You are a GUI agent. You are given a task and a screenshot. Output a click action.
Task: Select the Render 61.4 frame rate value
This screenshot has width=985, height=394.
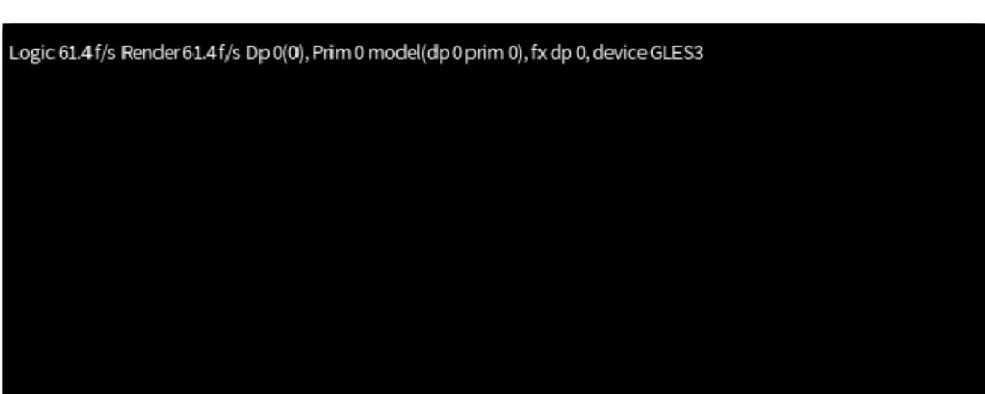pyautogui.click(x=199, y=53)
